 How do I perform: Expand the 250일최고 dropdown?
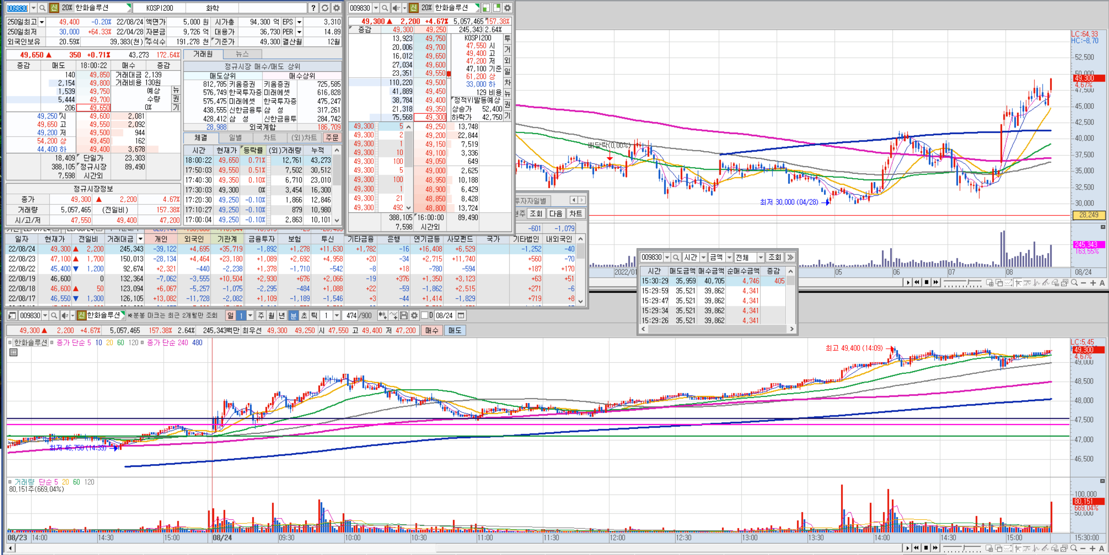pyautogui.click(x=42, y=22)
